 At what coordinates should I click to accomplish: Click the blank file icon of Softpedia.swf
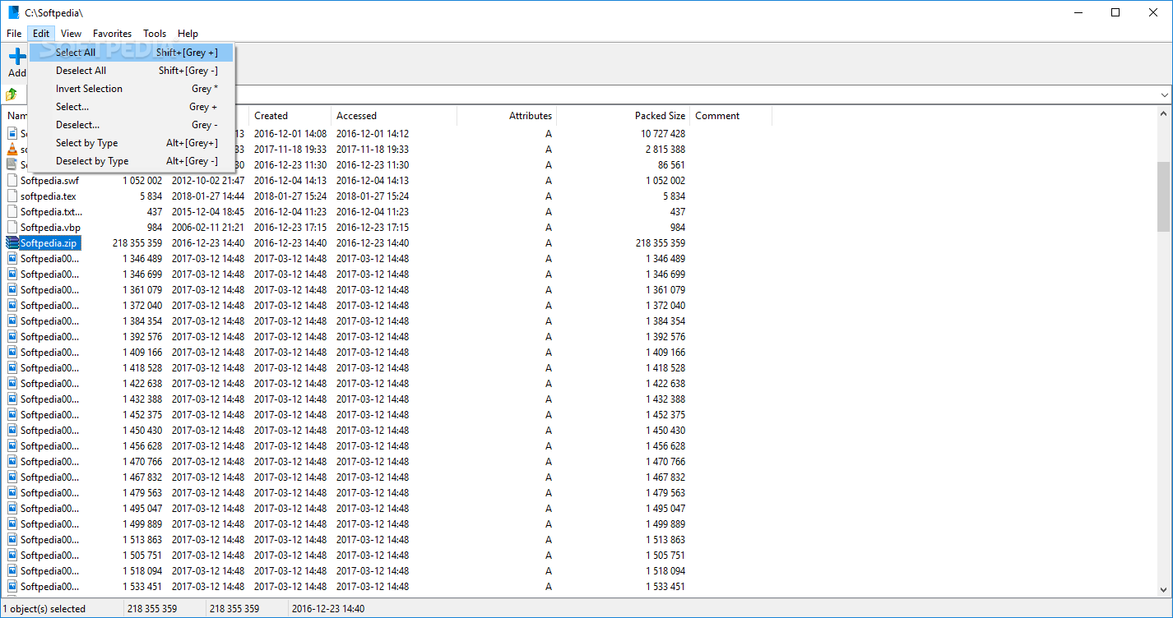click(x=12, y=180)
